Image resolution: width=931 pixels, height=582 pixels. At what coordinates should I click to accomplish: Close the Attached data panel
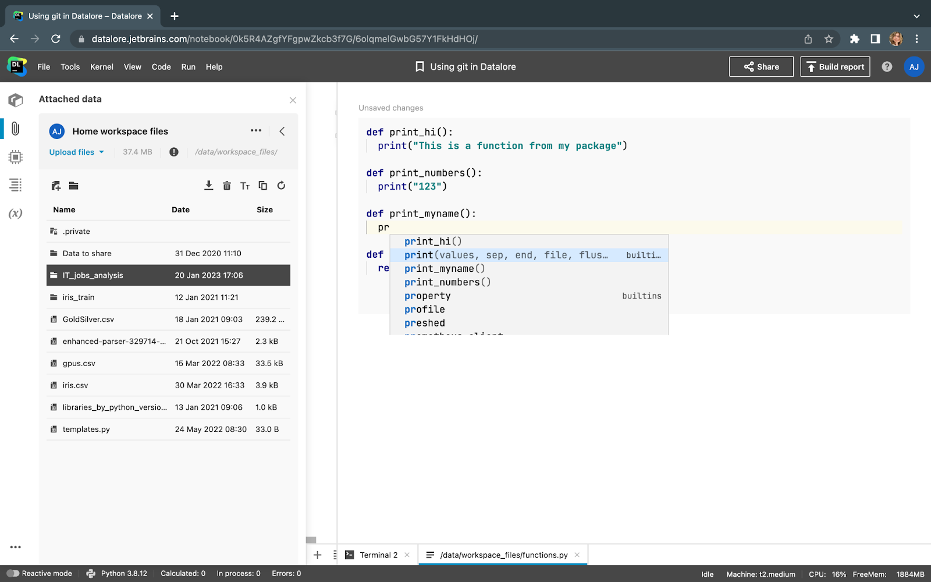[293, 100]
